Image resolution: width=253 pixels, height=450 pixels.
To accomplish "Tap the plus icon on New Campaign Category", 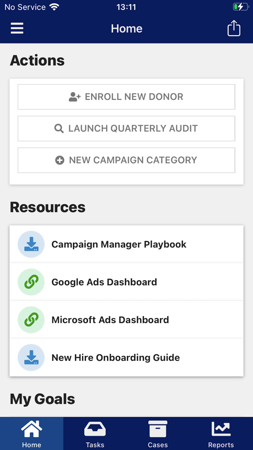I will (x=60, y=160).
